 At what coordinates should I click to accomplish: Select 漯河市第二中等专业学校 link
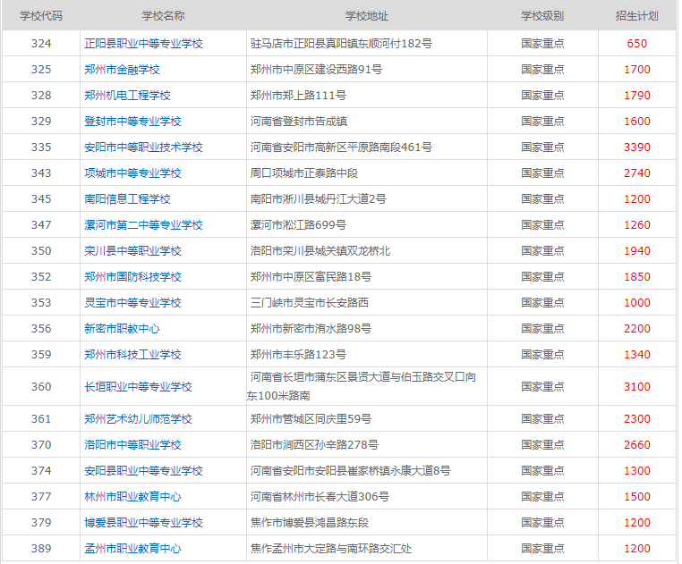click(143, 225)
